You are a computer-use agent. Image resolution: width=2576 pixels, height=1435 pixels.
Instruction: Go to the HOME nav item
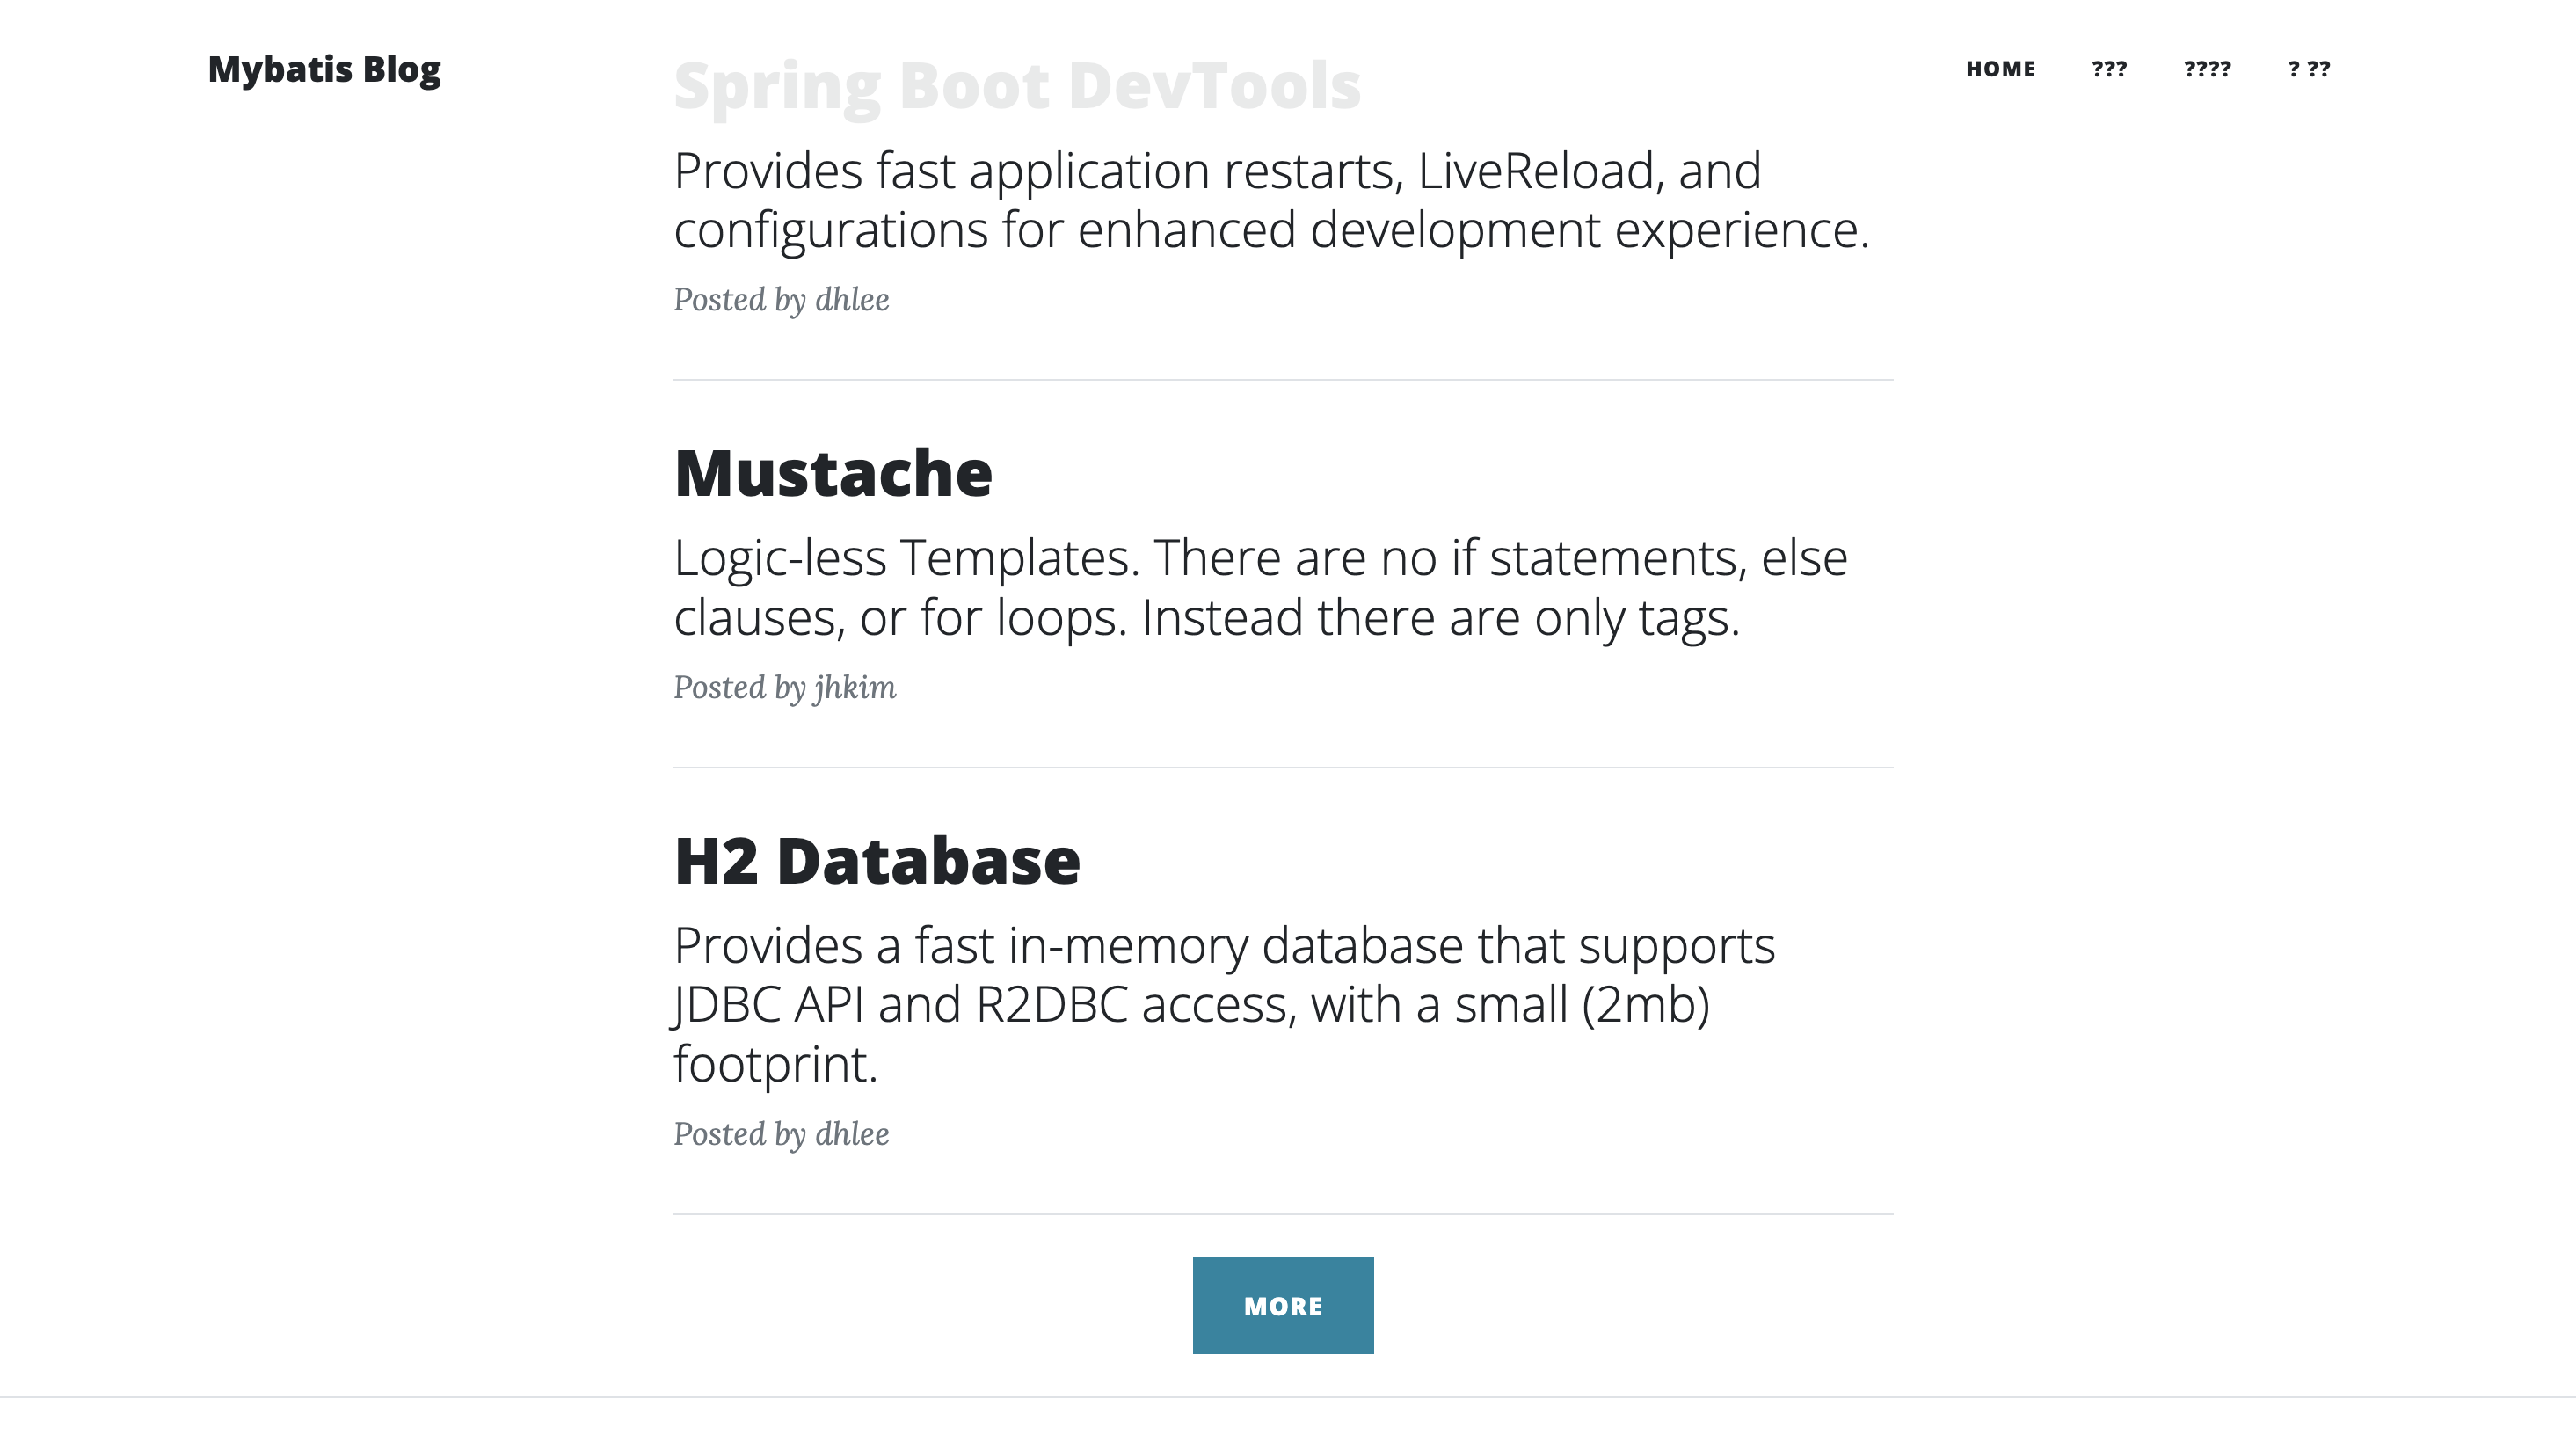(2000, 69)
